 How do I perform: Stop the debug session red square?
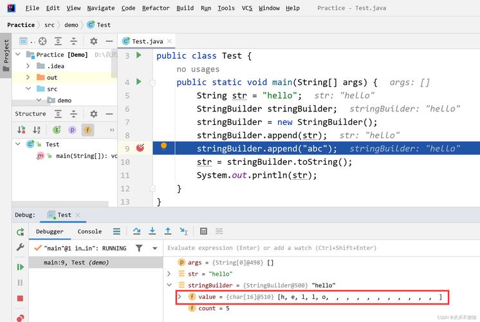pos(20,299)
